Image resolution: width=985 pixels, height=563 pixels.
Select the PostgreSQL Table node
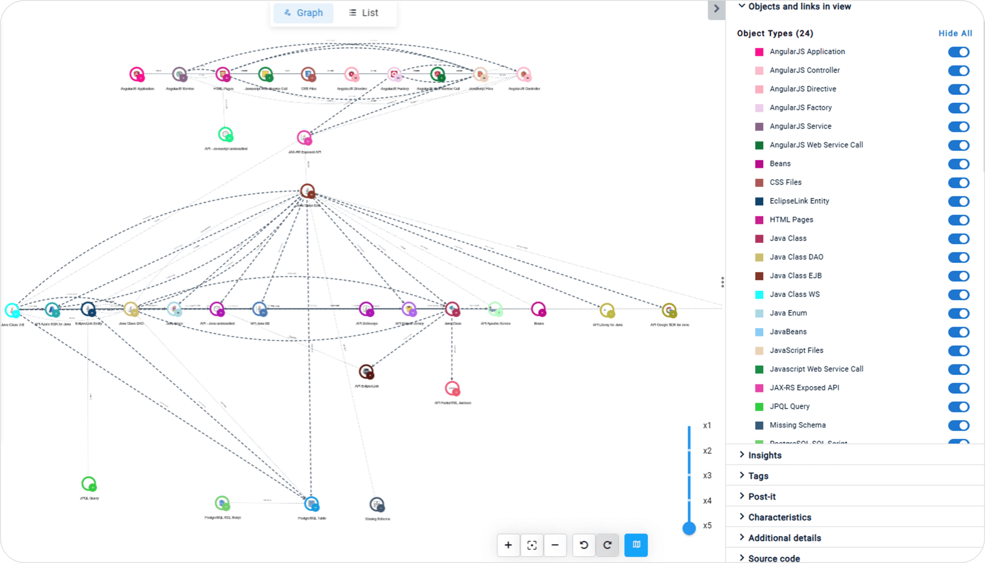point(311,504)
